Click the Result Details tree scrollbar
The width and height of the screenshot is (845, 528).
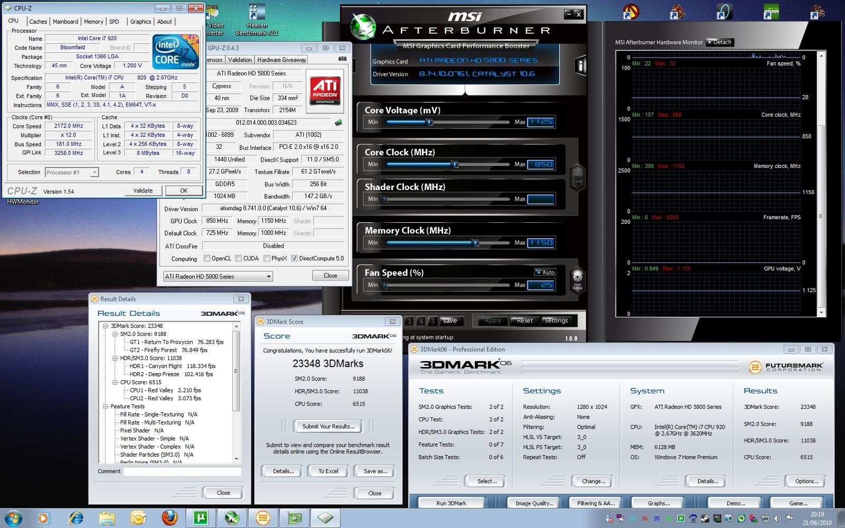point(236,392)
